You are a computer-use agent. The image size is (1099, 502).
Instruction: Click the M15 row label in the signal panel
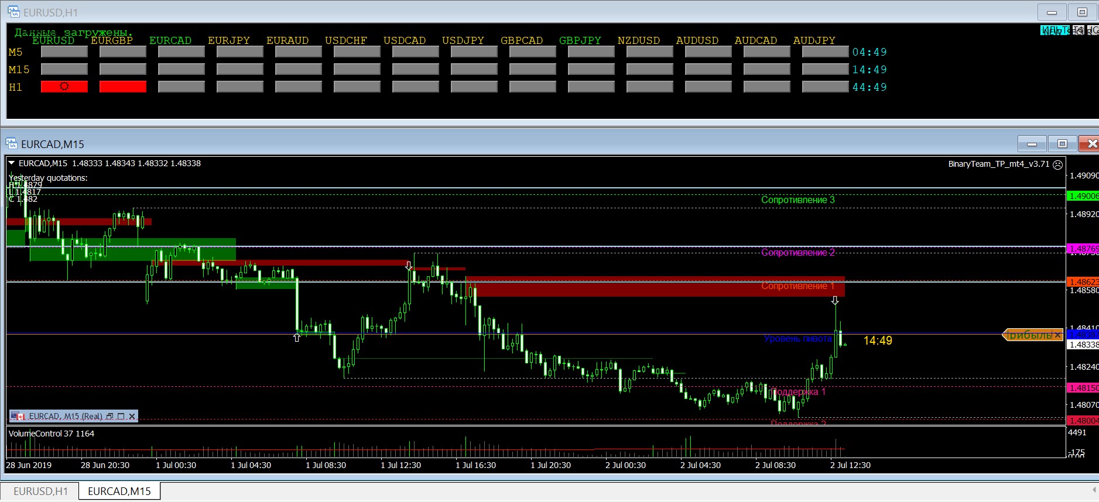click(x=19, y=70)
